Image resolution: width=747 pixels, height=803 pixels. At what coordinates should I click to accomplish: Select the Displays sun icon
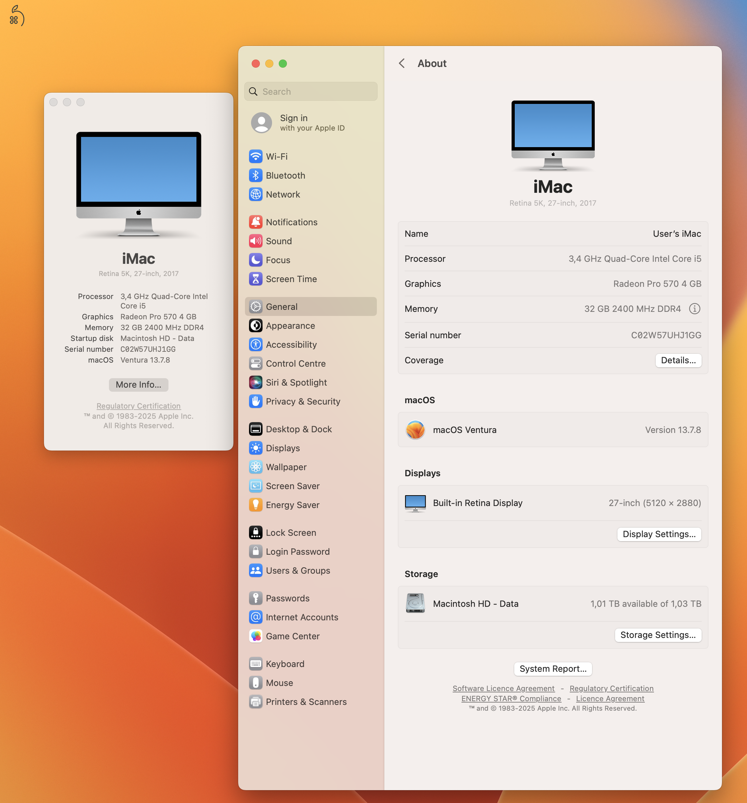255,448
